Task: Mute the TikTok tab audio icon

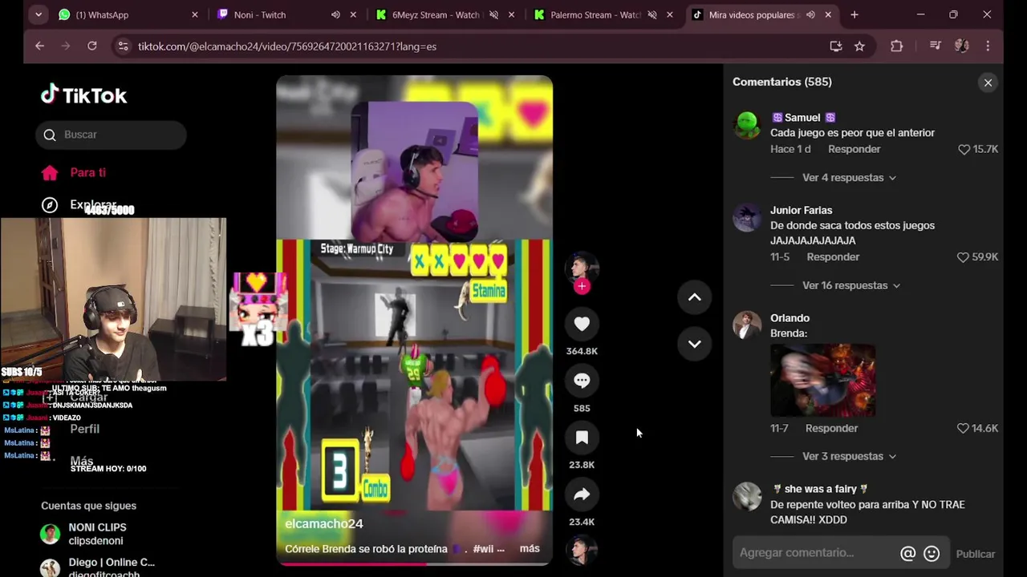Action: pyautogui.click(x=810, y=14)
